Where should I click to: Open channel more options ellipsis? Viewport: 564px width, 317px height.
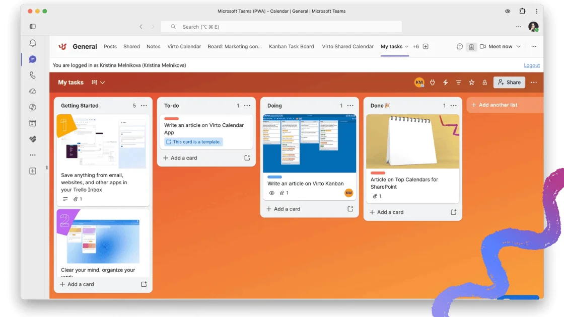[x=534, y=46]
